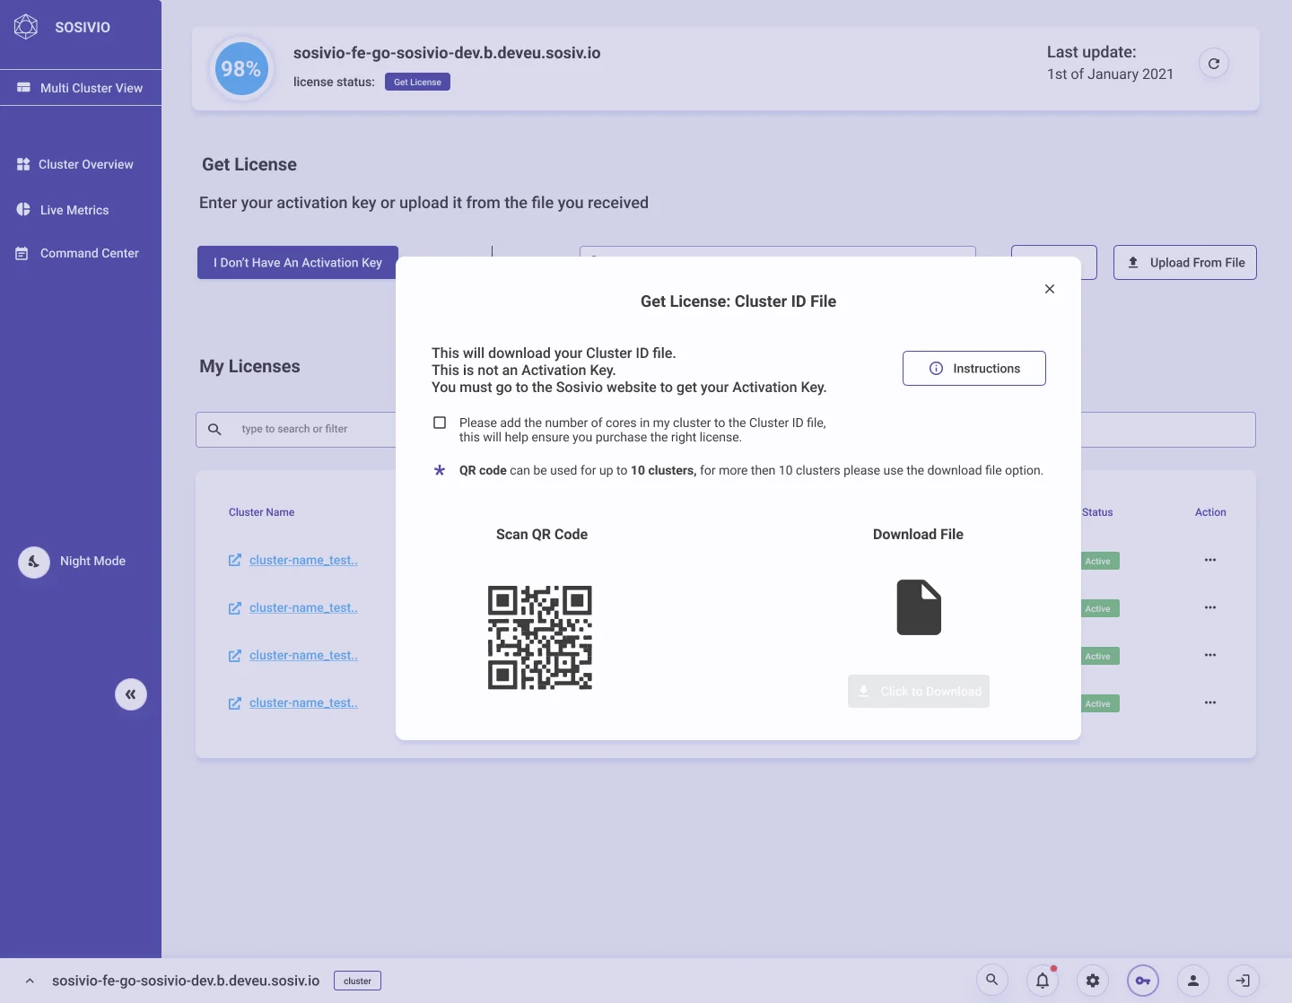Viewport: 1292px width, 1003px height.
Task: Click the Status column header
Action: (1097, 512)
